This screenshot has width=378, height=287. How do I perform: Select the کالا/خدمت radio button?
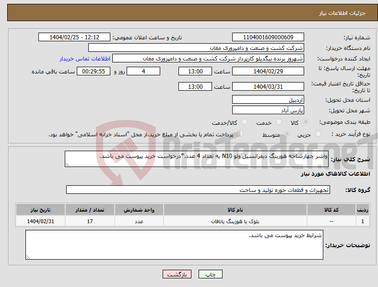pos(244,122)
